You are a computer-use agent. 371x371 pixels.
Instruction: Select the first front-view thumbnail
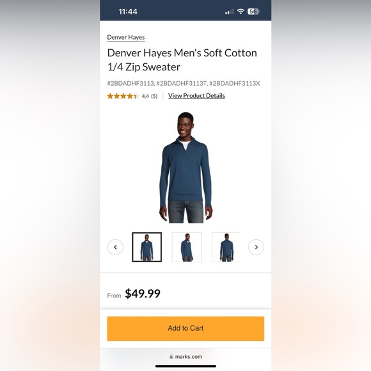[147, 247]
